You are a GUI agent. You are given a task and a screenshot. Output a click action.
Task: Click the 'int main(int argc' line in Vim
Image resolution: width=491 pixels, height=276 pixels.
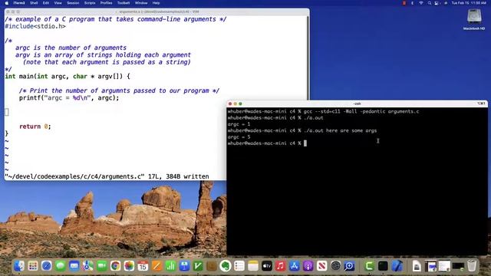click(x=68, y=77)
